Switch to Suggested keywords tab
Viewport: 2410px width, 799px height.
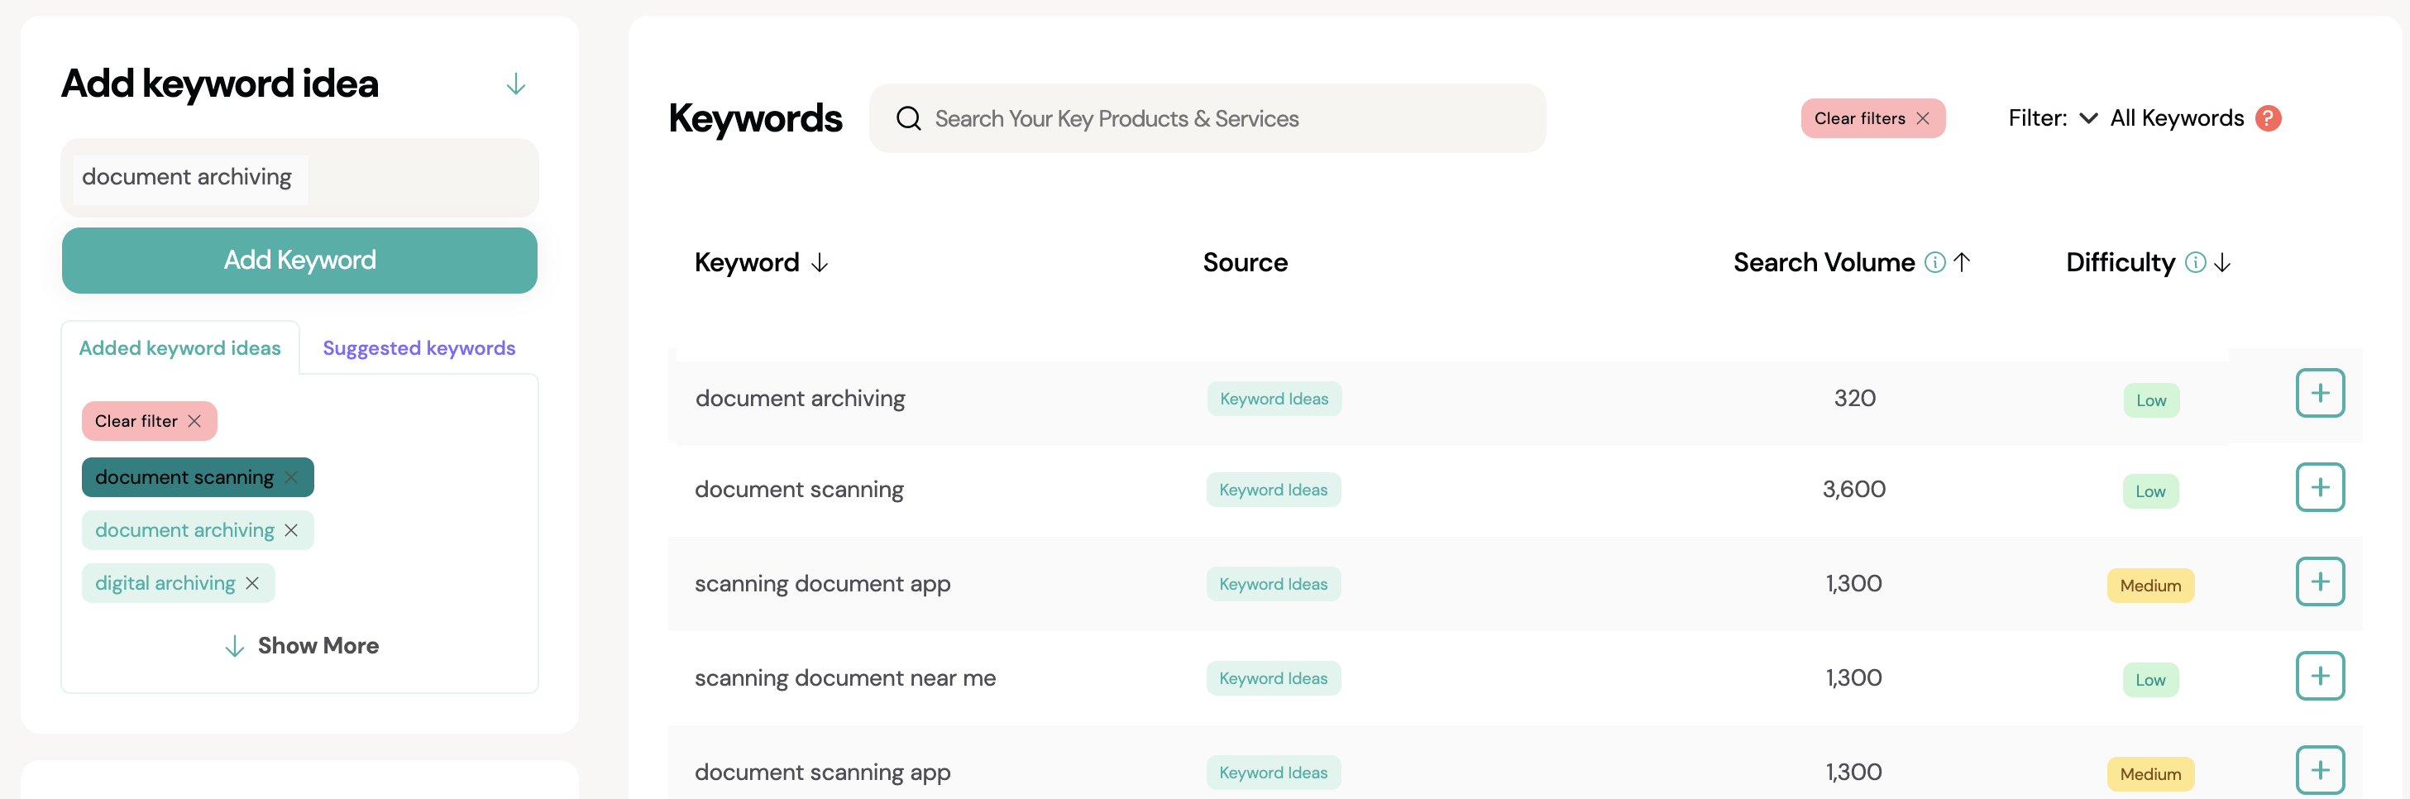coord(418,348)
